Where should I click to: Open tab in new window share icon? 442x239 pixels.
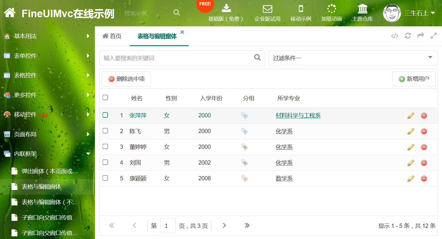click(x=421, y=36)
